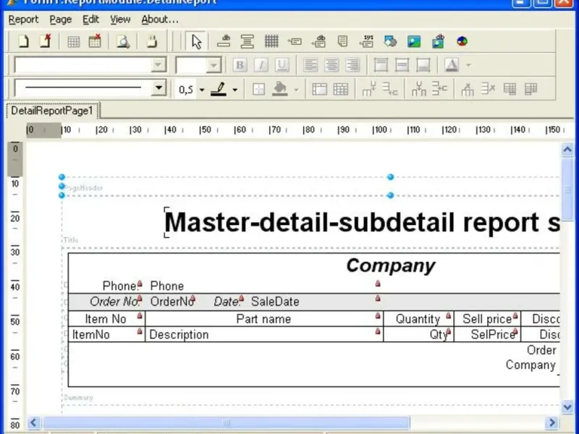This screenshot has height=434, width=579.
Task: Open the Report menu
Action: click(23, 20)
